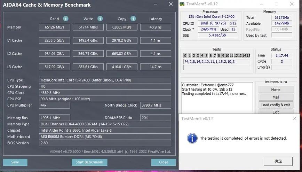Click the TestMem5 SSE value 5.4 sec/Gb

pos(217,35)
